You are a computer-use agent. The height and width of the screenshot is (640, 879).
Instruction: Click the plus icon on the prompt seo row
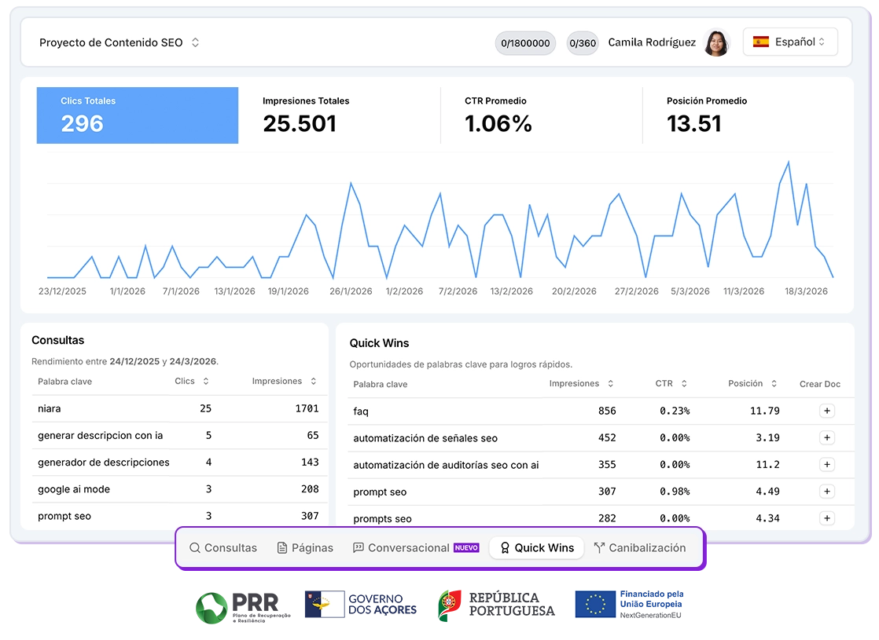(x=826, y=492)
